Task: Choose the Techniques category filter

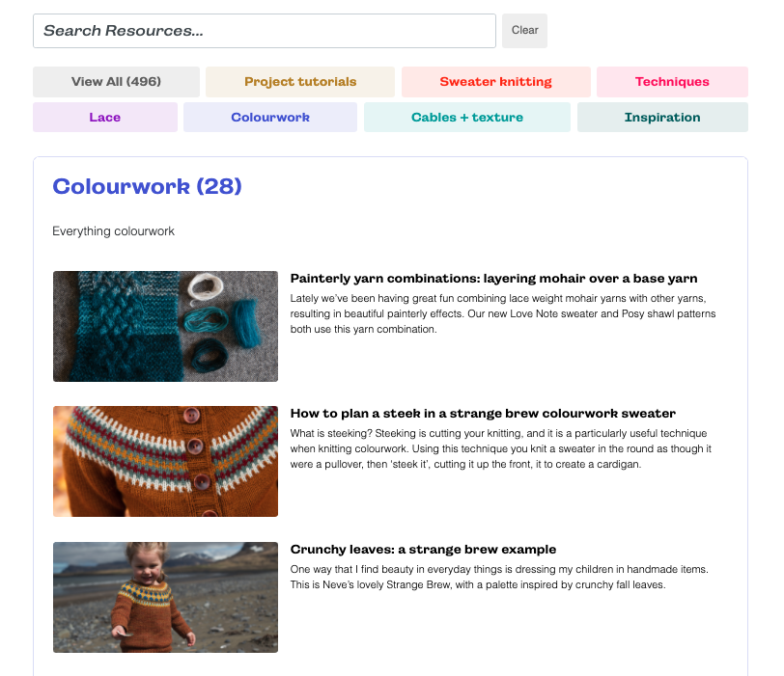Action: (672, 82)
